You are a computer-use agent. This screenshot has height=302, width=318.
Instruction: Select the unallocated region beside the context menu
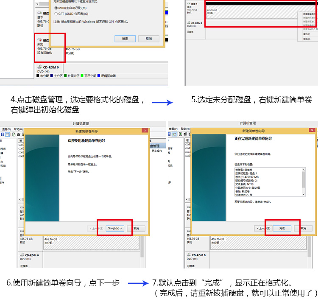[251, 12]
